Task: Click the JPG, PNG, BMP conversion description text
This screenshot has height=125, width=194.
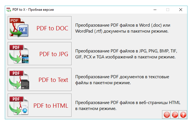Action: click(x=128, y=54)
